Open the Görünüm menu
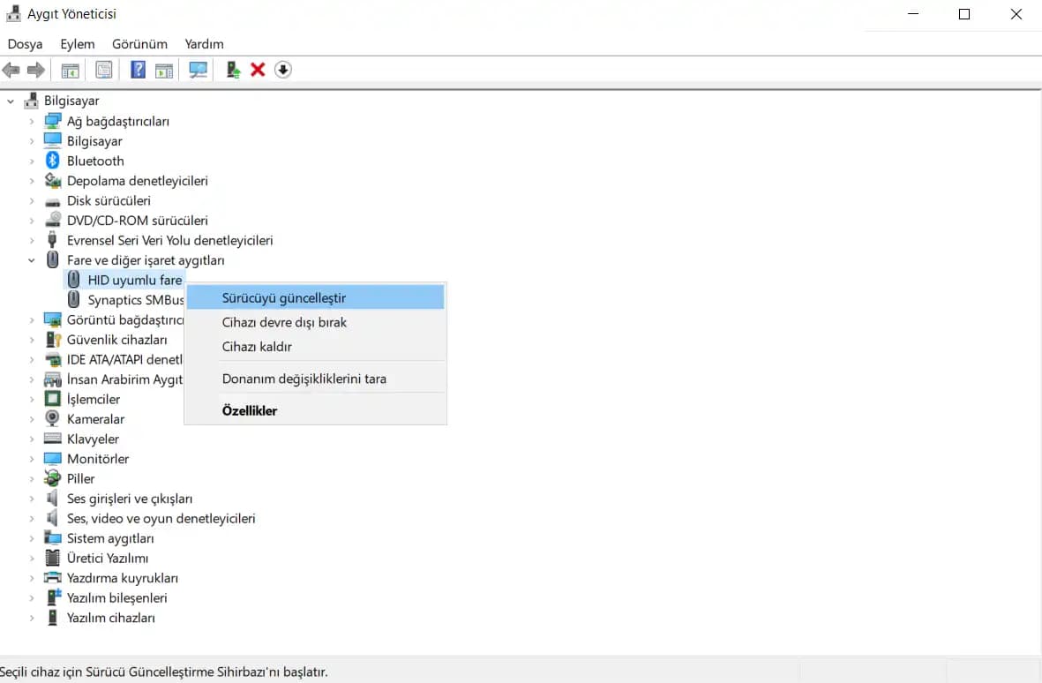1042x683 pixels. click(x=139, y=43)
